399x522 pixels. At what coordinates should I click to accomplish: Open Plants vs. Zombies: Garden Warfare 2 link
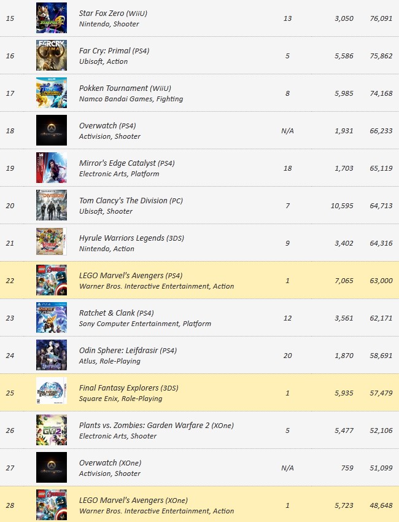157,426
